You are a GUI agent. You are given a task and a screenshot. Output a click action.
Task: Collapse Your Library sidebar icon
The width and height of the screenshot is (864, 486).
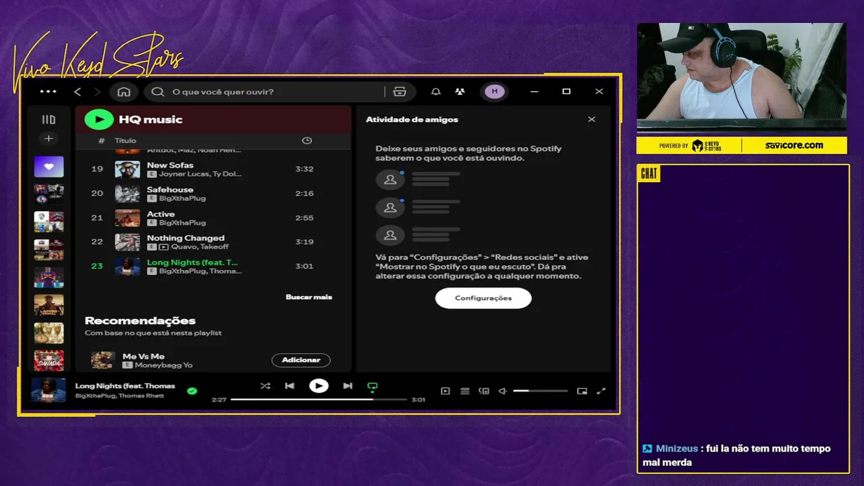[x=49, y=119]
